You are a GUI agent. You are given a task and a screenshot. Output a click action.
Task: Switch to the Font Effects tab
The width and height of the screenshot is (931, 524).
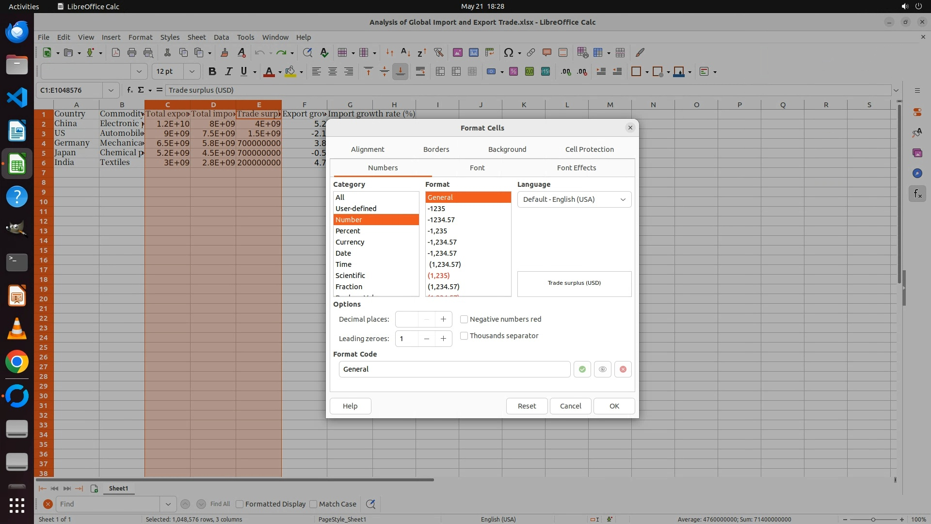point(576,168)
